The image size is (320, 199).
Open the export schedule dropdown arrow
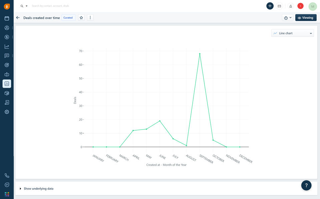290,18
